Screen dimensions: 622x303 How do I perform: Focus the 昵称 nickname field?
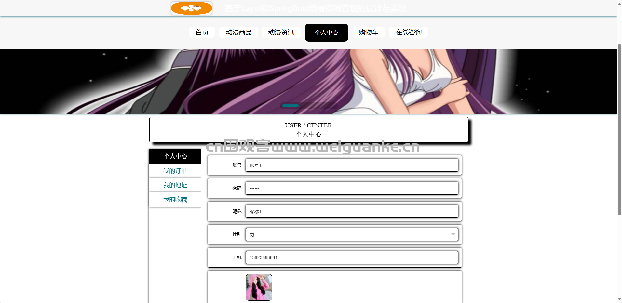coord(352,211)
